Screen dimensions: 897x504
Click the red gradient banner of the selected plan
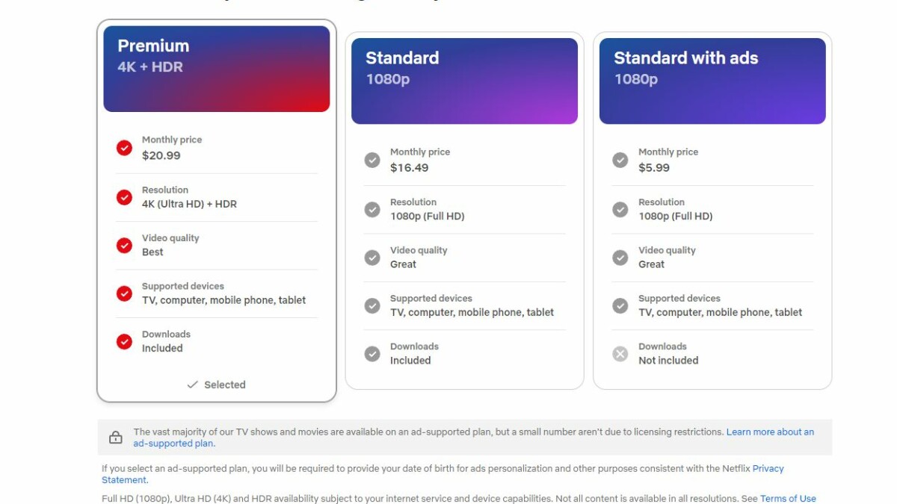click(x=216, y=67)
